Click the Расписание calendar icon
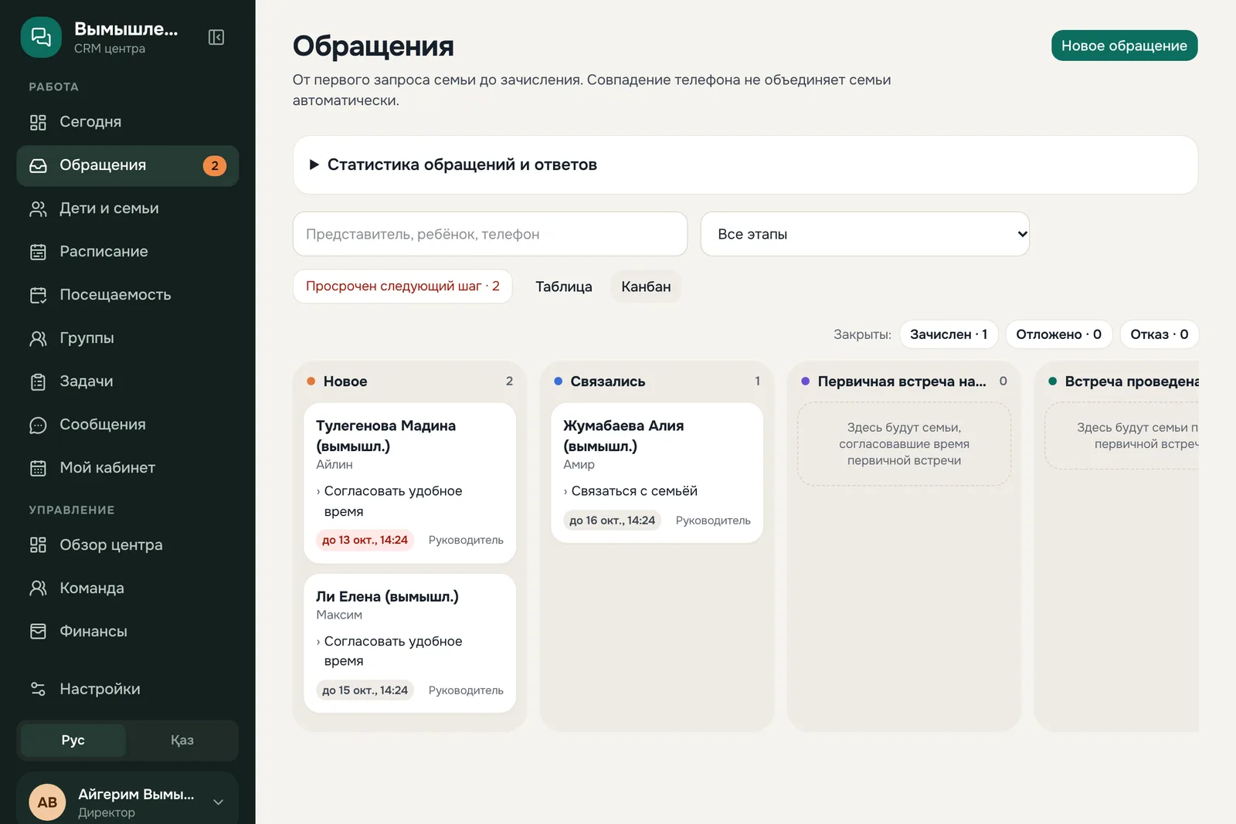Screen dimensions: 1236x824 coord(38,252)
